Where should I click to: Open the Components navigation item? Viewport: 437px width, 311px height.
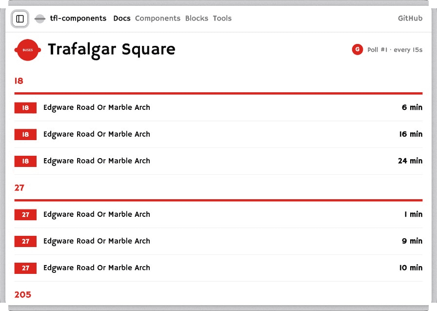158,19
